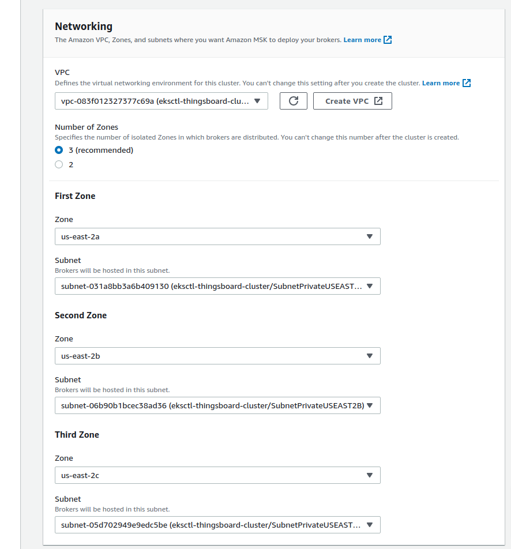Open the Second Zone us-east-2b dropdown
The height and width of the screenshot is (549, 511).
217,356
